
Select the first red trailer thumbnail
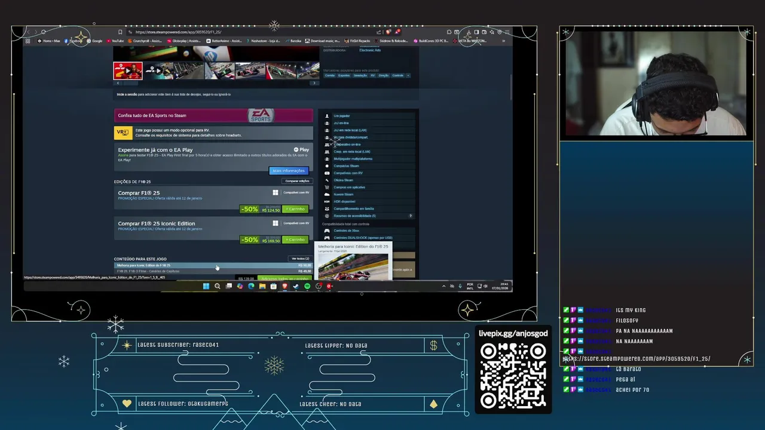(128, 70)
